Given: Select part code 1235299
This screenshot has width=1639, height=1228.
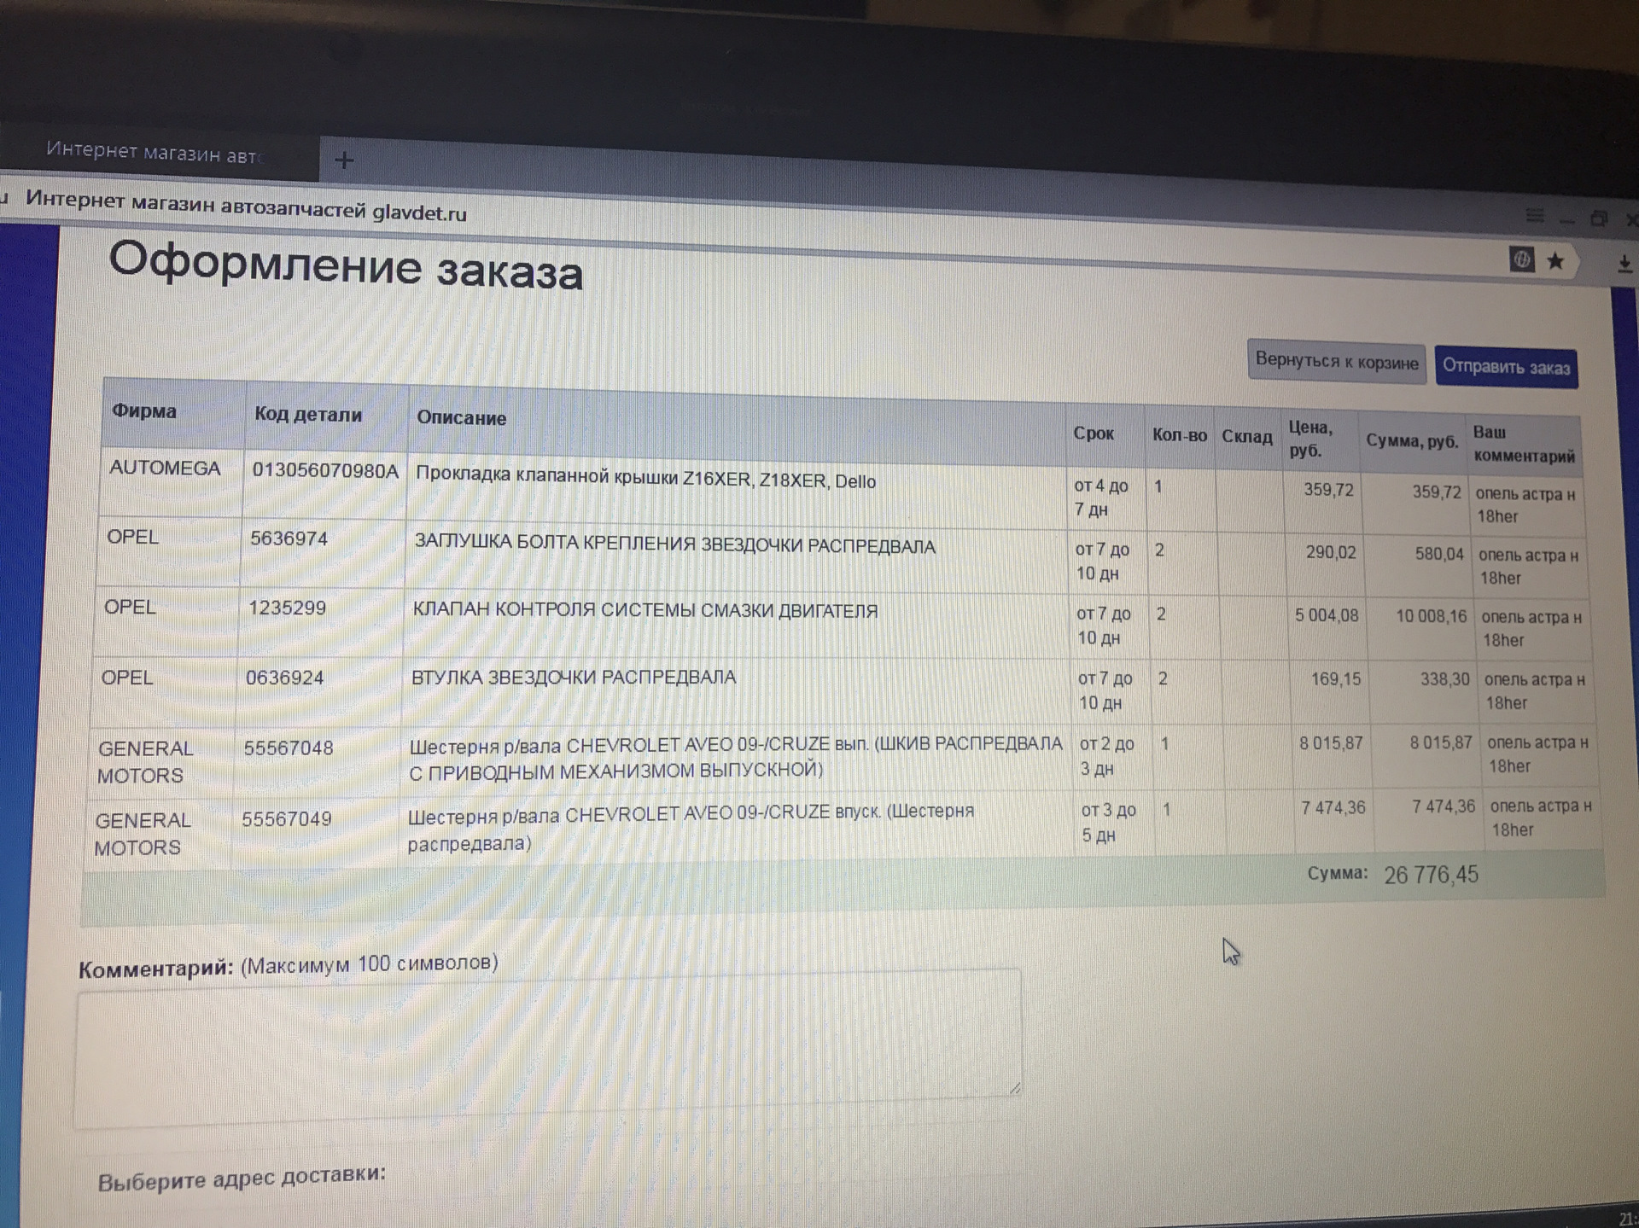Looking at the screenshot, I should [287, 608].
